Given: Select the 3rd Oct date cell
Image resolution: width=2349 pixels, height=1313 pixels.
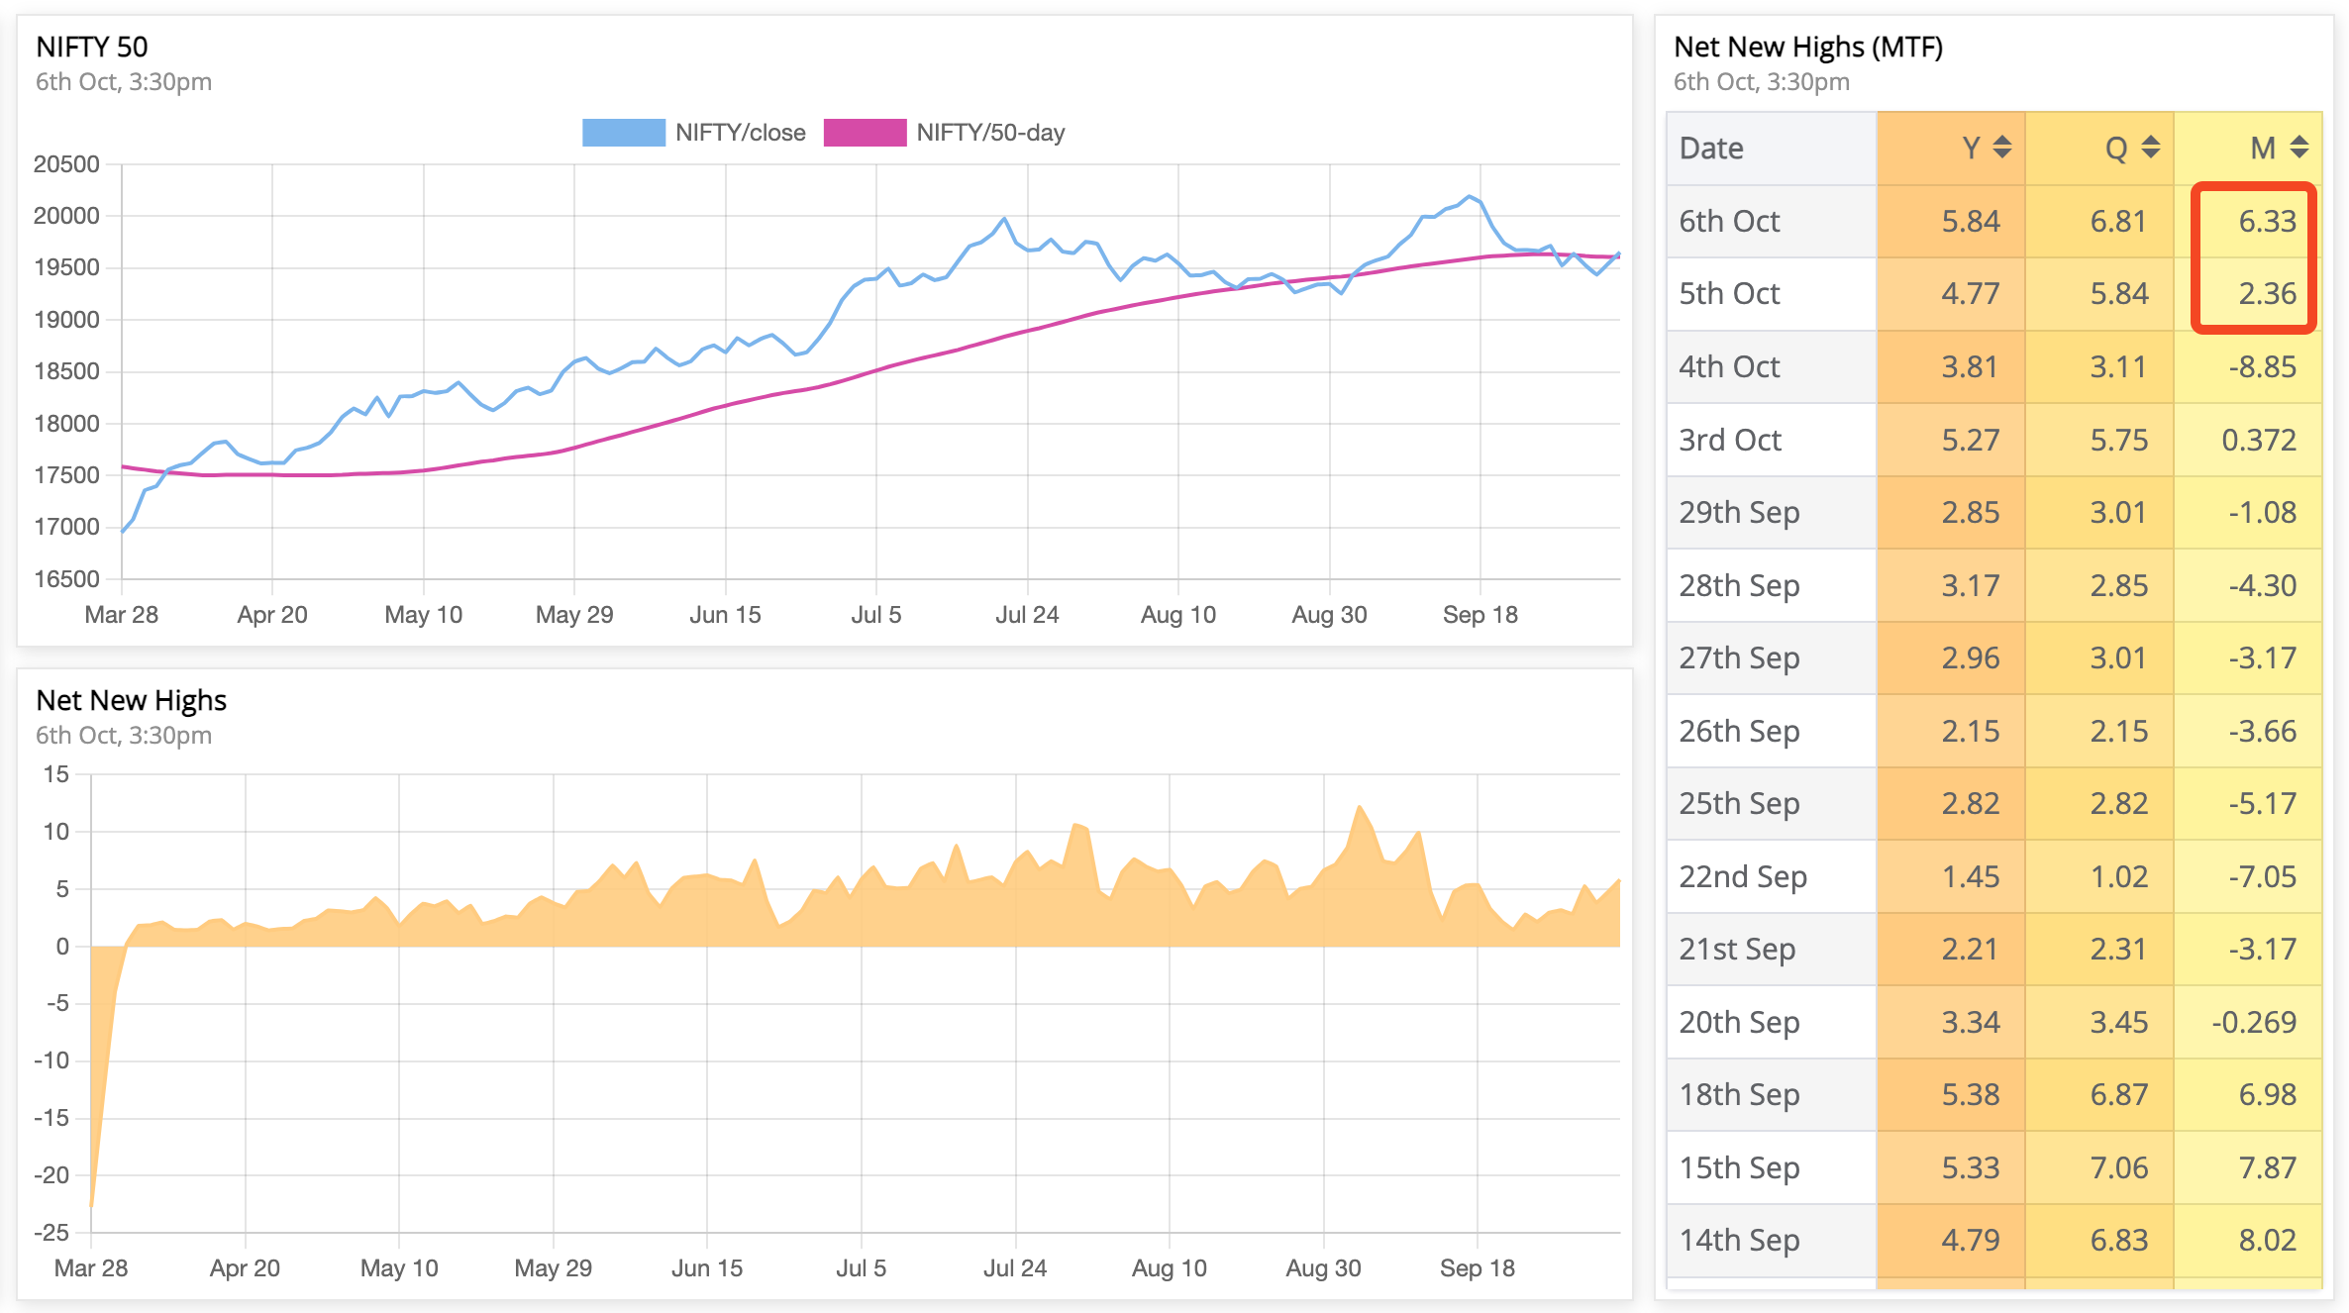Looking at the screenshot, I should 1772,440.
